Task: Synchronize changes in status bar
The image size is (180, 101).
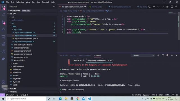Action: [17, 95]
